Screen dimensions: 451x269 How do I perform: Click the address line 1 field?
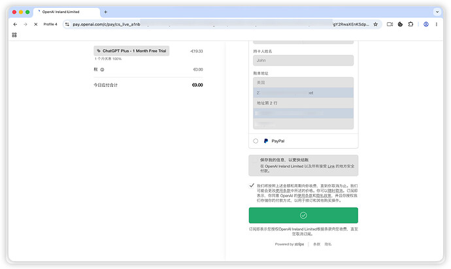point(303,93)
